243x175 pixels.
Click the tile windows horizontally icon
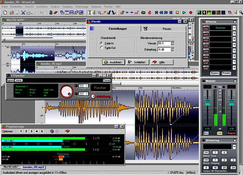pyautogui.click(x=72, y=13)
